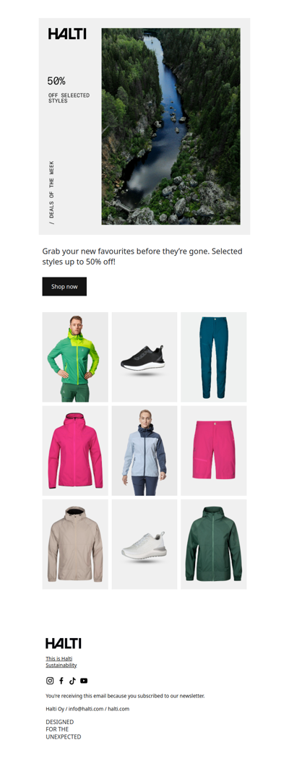This screenshot has height=766, width=289.
Task: Click the Halti logo in footer
Action: click(x=64, y=643)
